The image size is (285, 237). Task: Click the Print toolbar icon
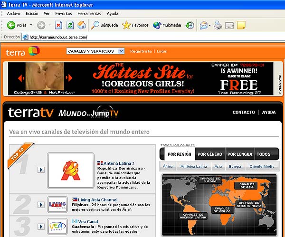218,25
